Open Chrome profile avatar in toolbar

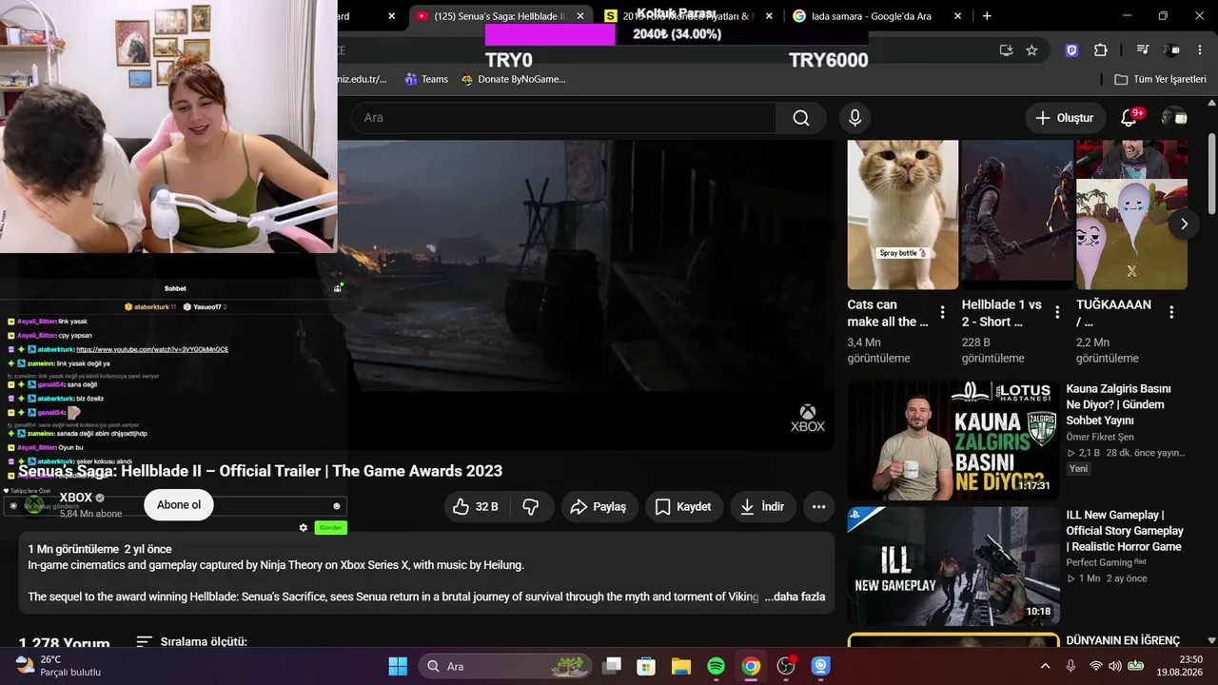[x=1172, y=50]
